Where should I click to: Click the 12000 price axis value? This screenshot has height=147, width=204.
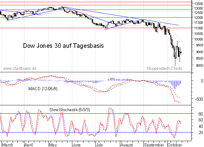coord(198,18)
